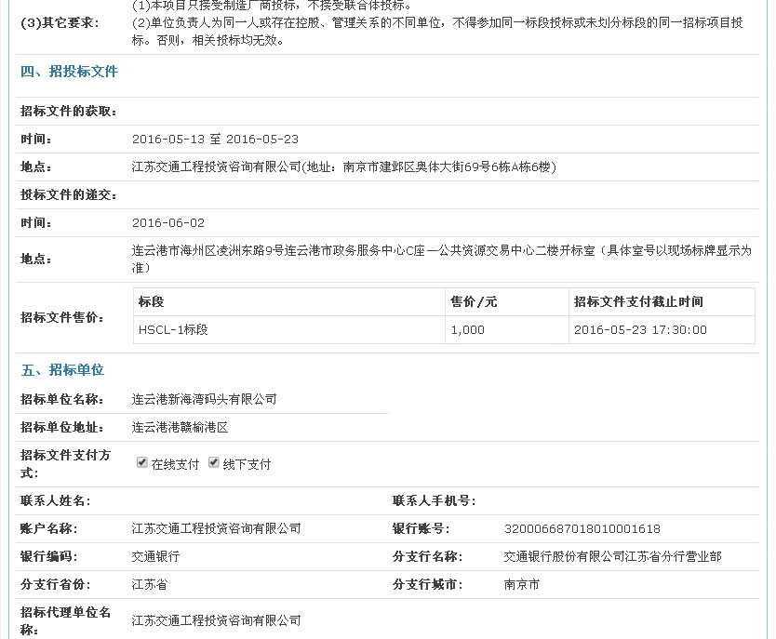The width and height of the screenshot is (776, 639).
Task: Select the 五、招标单位 section heading
Action: 62,370
